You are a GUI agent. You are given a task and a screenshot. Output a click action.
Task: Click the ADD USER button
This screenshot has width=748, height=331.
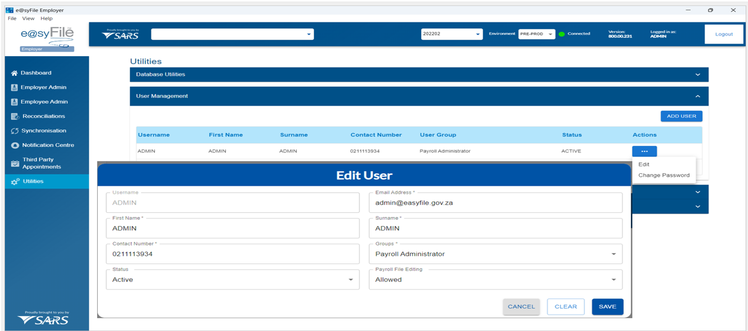pos(681,117)
